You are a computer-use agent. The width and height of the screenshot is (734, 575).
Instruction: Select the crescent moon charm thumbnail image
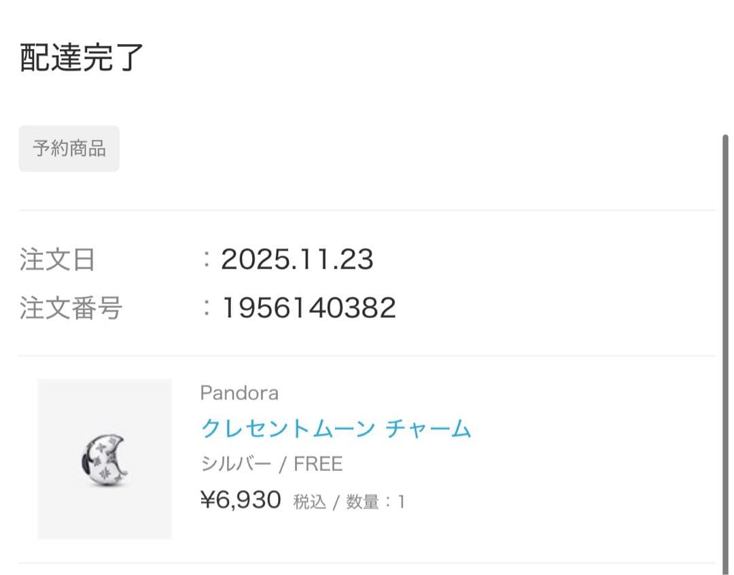tap(105, 459)
